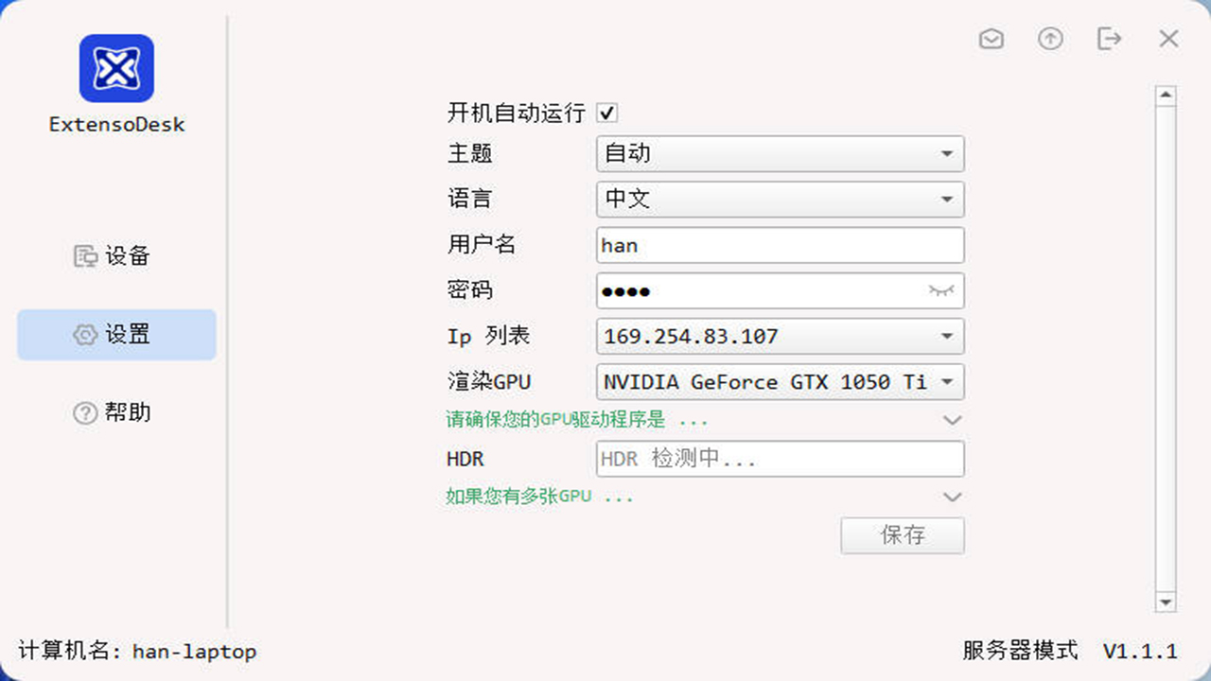This screenshot has width=1211, height=681.
Task: Uncheck the 开机自动运行 checkbox
Action: pos(606,112)
